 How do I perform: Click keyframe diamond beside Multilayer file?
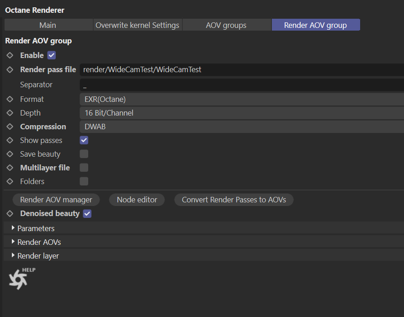pos(10,168)
